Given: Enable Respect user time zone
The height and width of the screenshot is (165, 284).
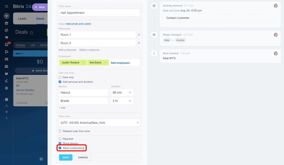Looking at the screenshot, I should click(x=60, y=131).
